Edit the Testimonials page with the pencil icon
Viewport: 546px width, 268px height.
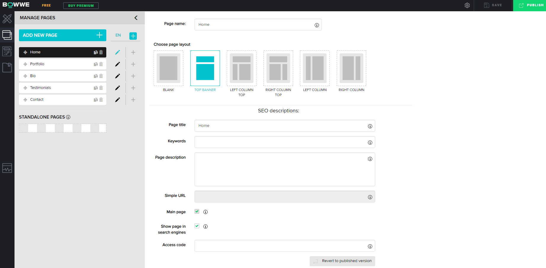pos(118,88)
